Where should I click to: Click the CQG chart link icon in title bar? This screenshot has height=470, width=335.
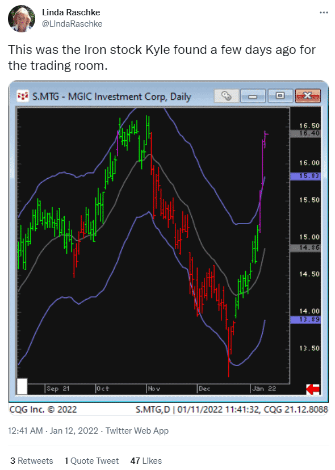pos(227,96)
